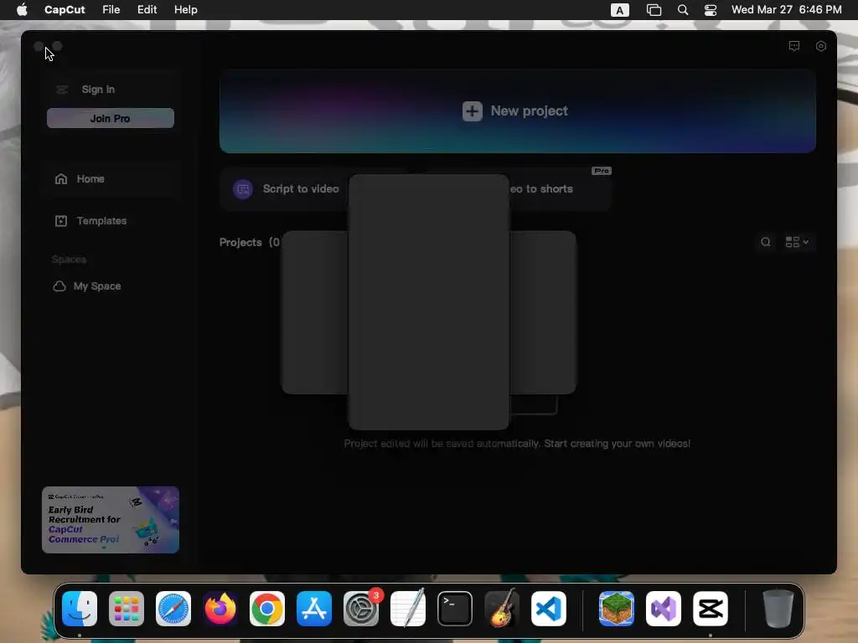Click the CapCut logo beside Sign in
This screenshot has height=643, width=858.
click(62, 89)
